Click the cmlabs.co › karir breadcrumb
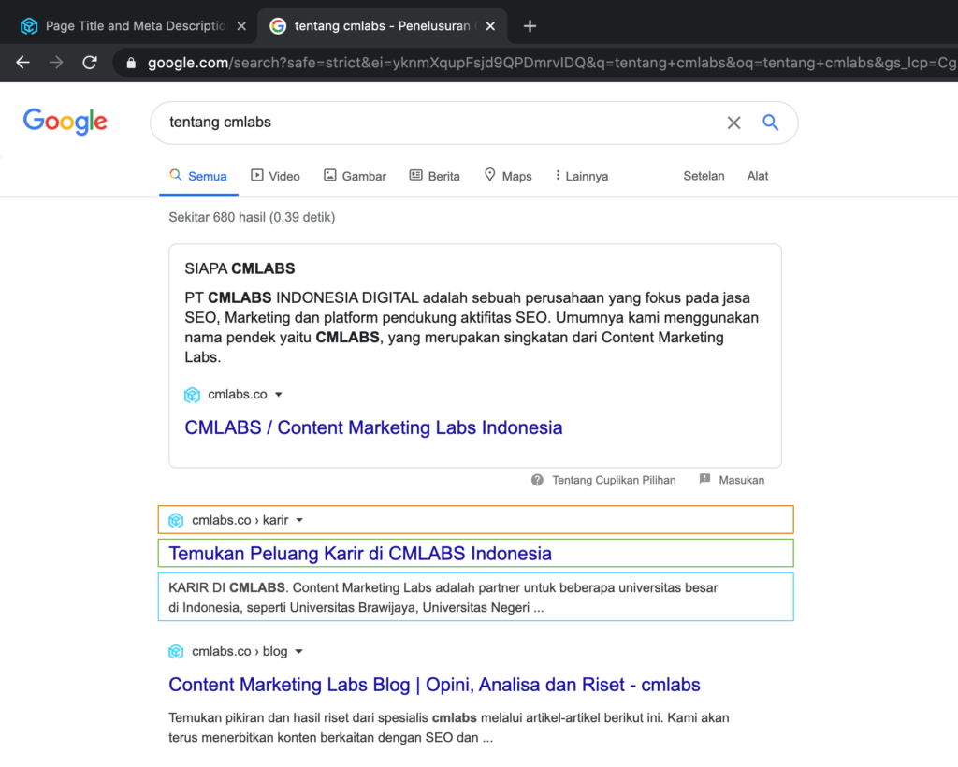958x767 pixels. [240, 520]
